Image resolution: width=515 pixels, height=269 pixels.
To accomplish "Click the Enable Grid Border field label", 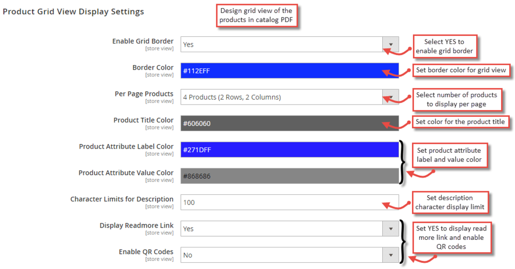I will [x=142, y=41].
